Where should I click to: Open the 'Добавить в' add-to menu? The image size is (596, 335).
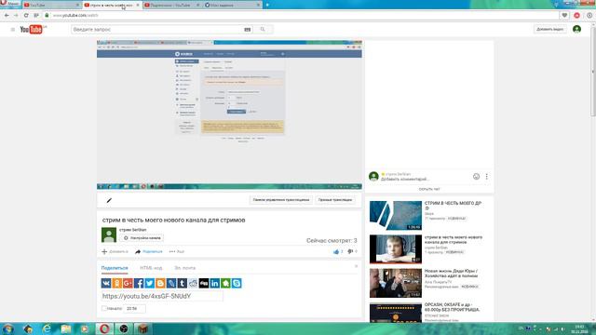(x=115, y=251)
